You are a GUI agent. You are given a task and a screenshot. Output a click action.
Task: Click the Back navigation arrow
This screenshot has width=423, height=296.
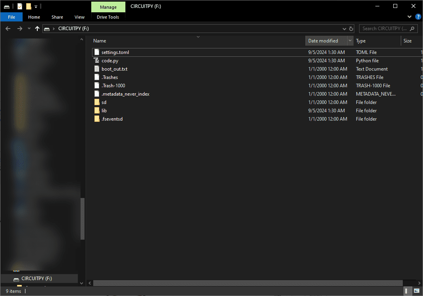coord(8,28)
